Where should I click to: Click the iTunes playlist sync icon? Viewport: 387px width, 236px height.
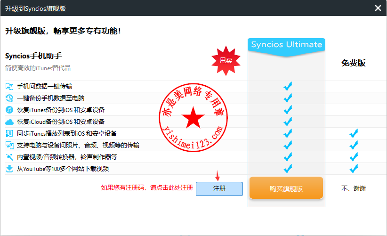(9, 134)
